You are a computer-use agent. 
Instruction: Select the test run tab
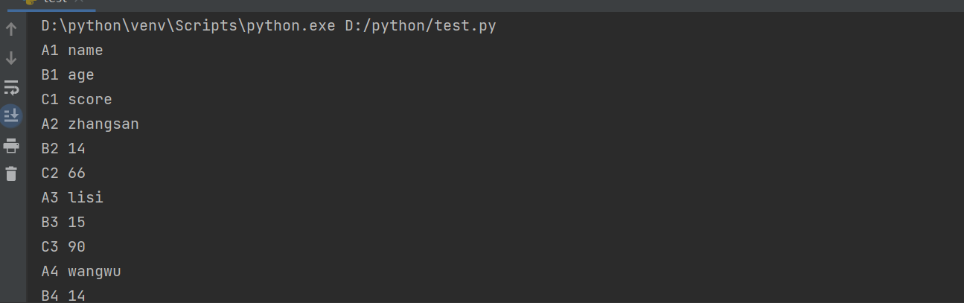click(52, 2)
